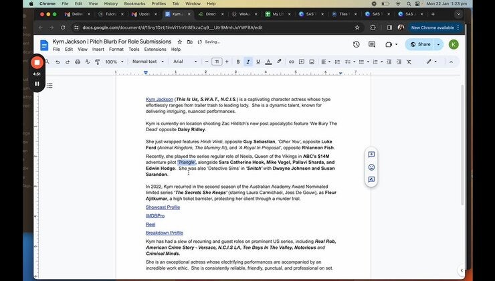Open the comment history icon

pos(372,45)
